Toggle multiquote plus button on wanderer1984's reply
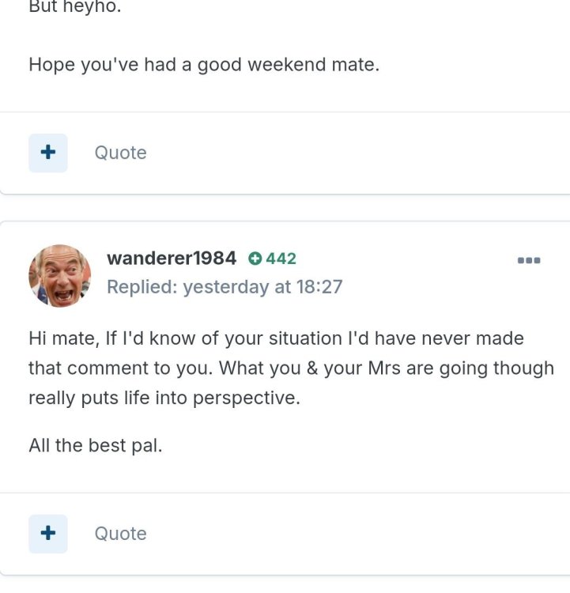The width and height of the screenshot is (570, 593). click(48, 534)
